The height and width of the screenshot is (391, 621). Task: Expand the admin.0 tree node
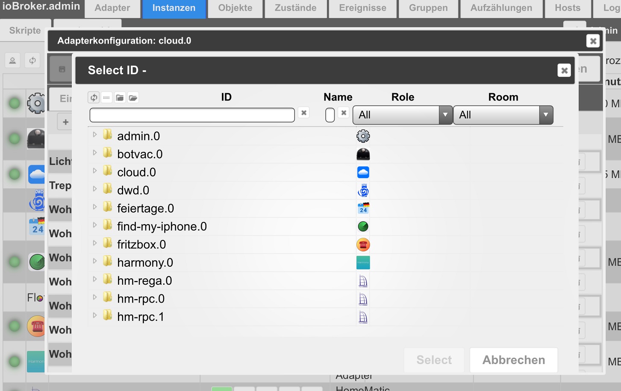(x=95, y=135)
